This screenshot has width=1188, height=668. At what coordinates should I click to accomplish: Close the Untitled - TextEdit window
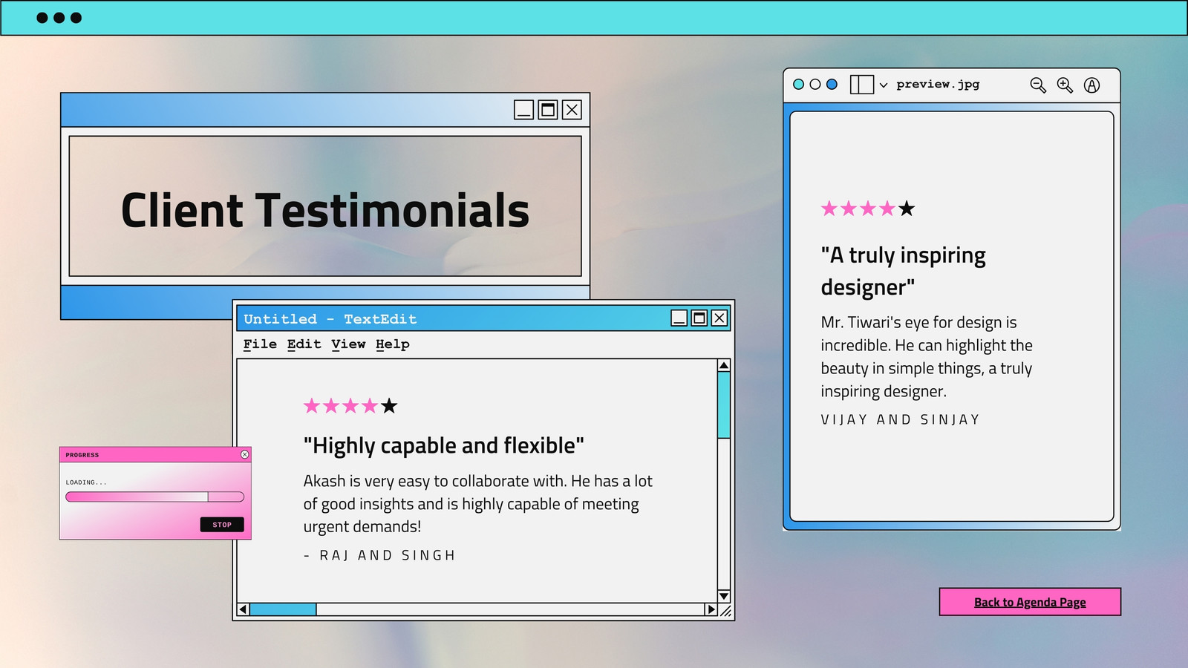pyautogui.click(x=719, y=318)
